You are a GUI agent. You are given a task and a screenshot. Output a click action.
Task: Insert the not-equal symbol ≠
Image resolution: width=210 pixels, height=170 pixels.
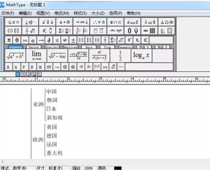click(65, 40)
